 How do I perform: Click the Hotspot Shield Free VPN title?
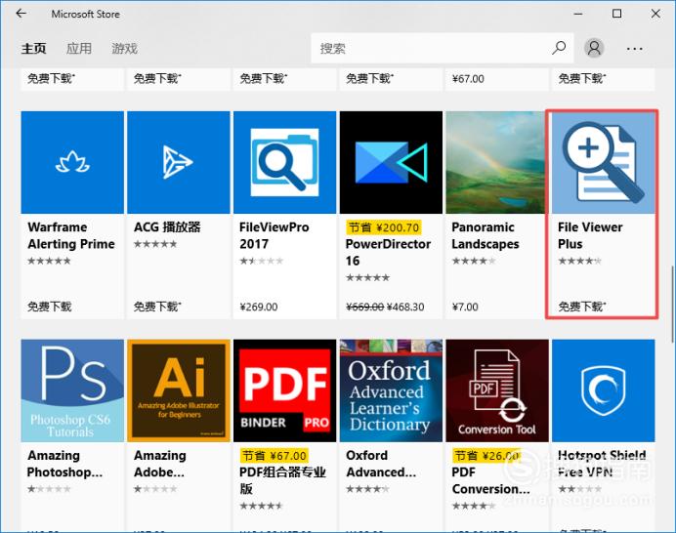tap(602, 464)
